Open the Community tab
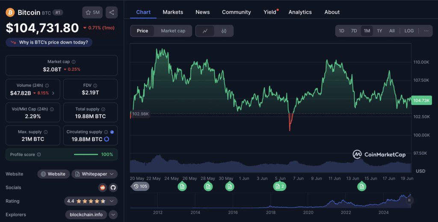This screenshot has width=438, height=222. pos(236,12)
